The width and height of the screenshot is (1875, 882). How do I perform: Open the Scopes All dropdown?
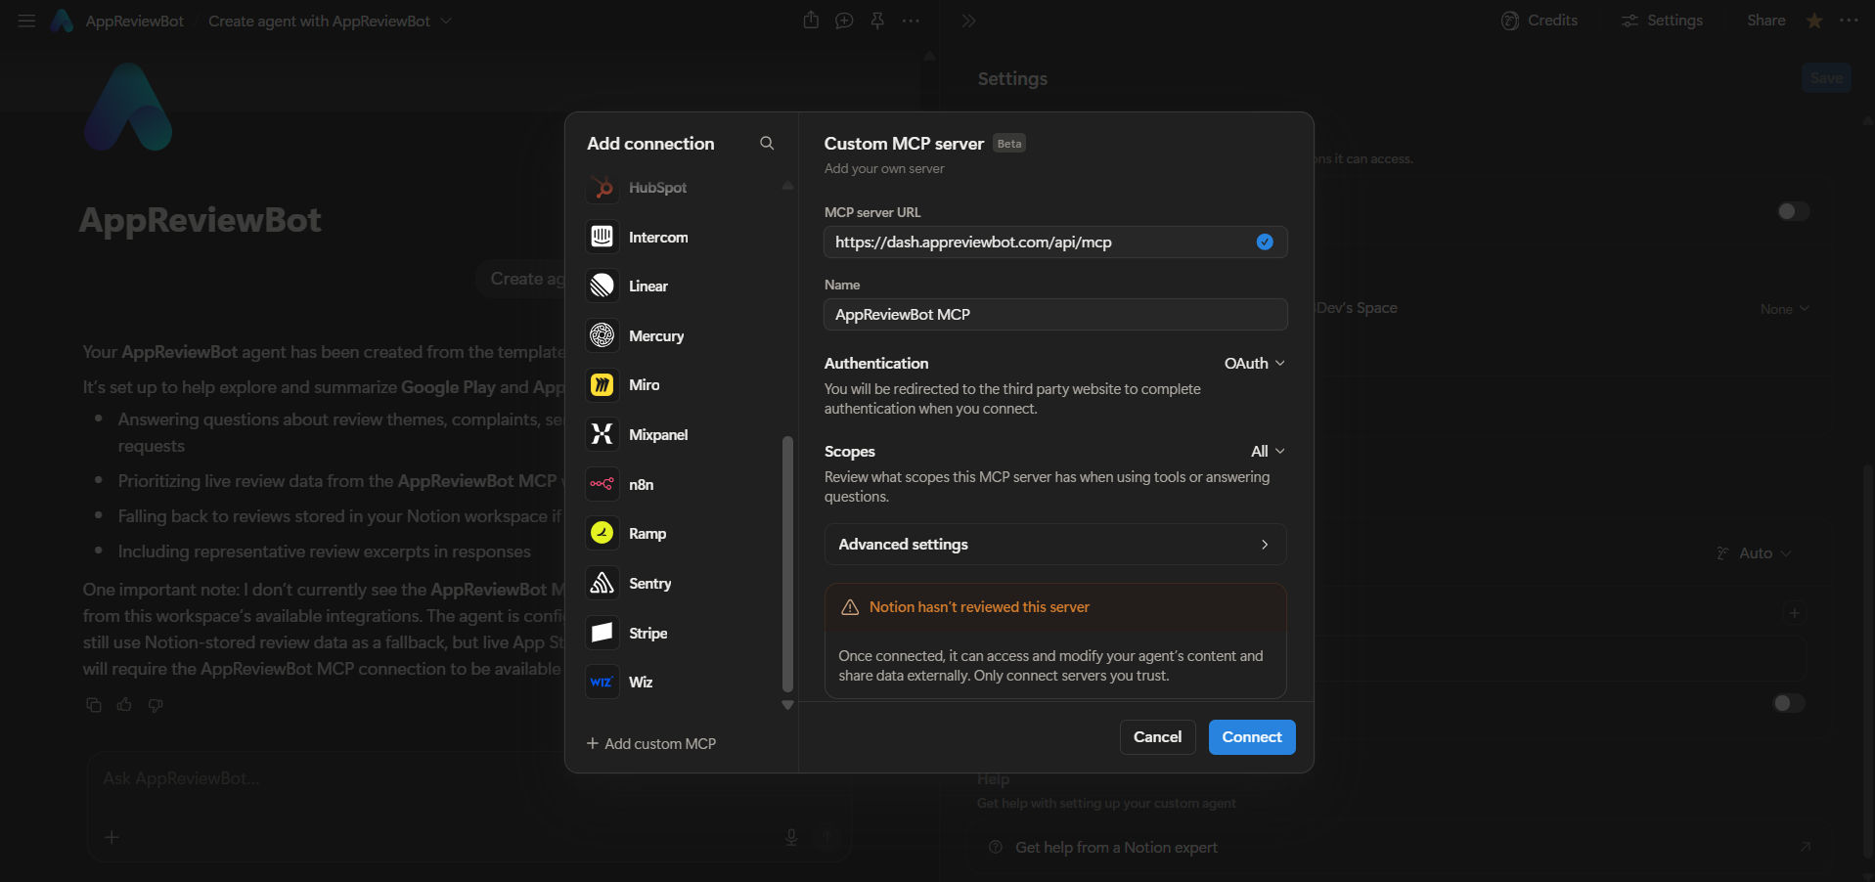coord(1268,452)
